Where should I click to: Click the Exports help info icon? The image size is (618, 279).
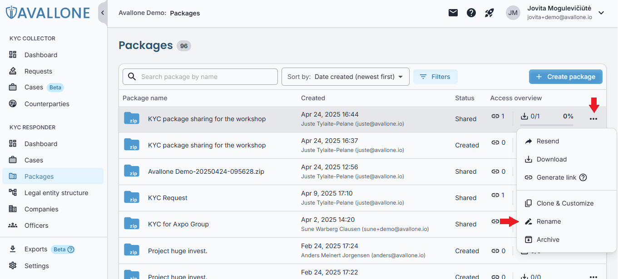pos(71,249)
